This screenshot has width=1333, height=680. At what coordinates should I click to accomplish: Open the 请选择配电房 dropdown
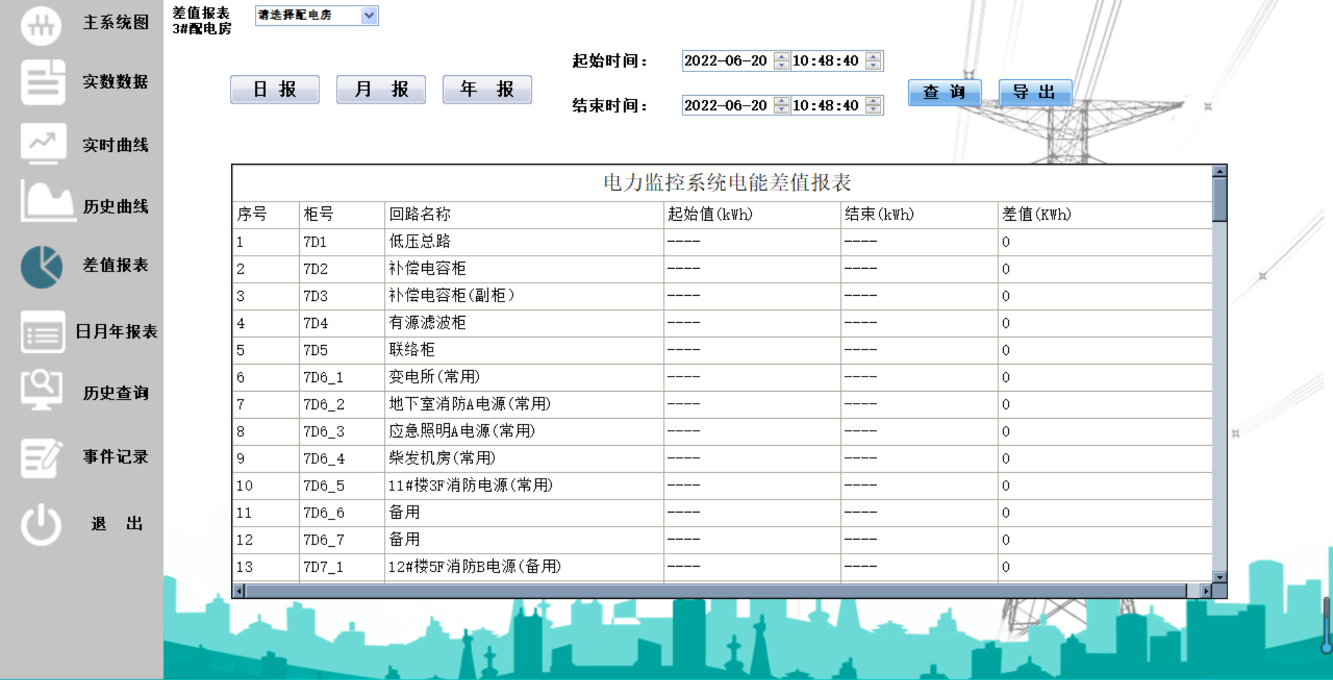pos(369,15)
